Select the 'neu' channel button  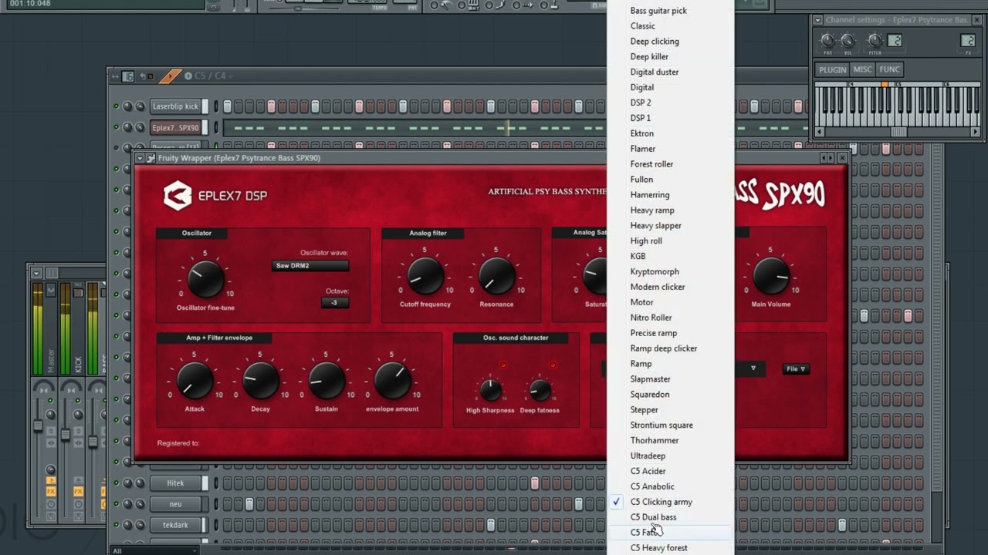pyautogui.click(x=175, y=504)
